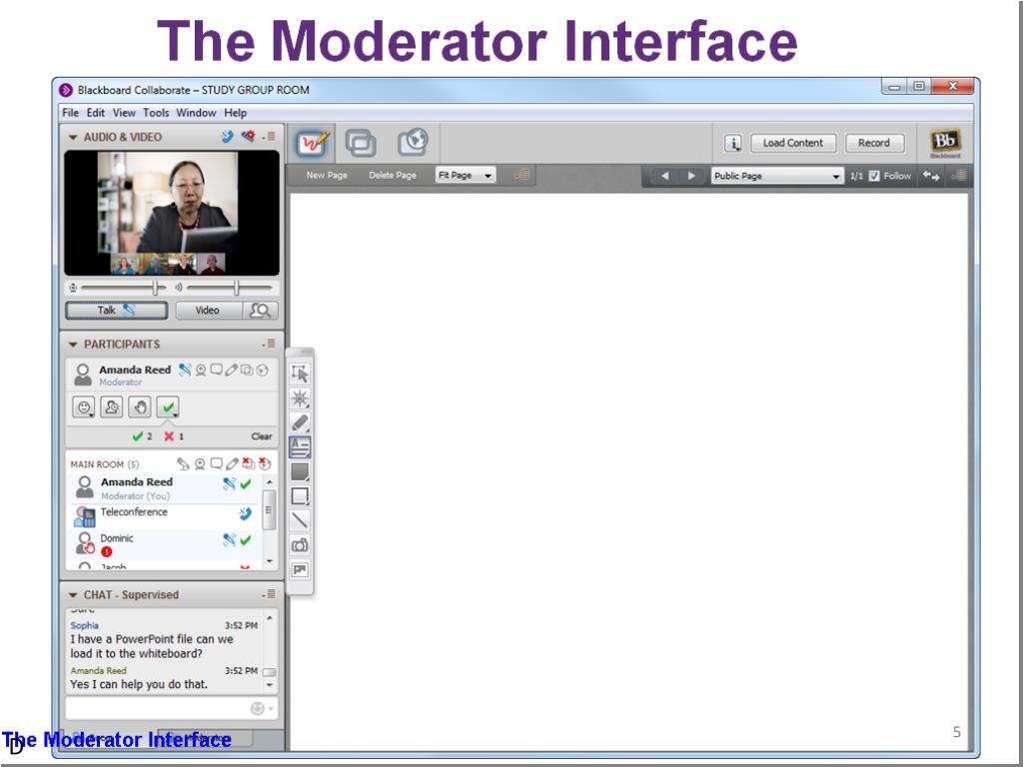Toggle Amanda Reed moderator video permission icon
Image resolution: width=1023 pixels, height=767 pixels.
201,370
